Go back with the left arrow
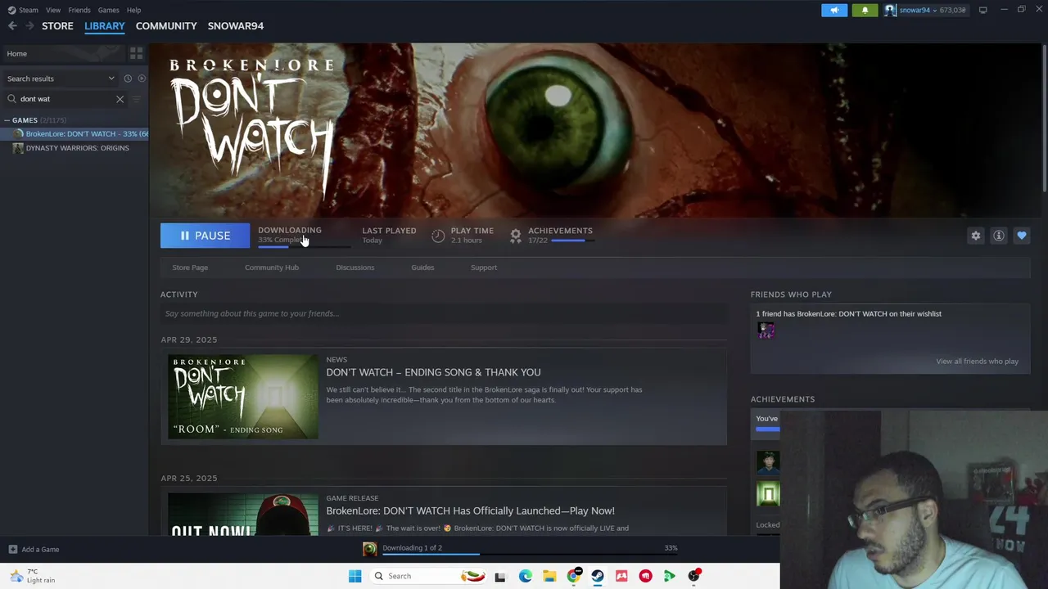This screenshot has width=1048, height=589. [x=12, y=26]
